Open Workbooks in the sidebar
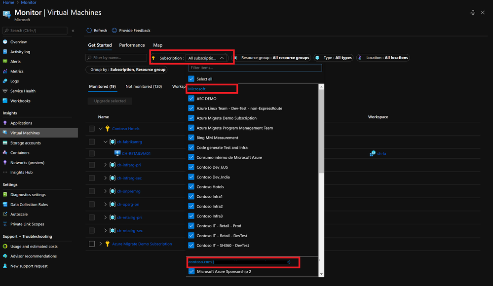 20,101
